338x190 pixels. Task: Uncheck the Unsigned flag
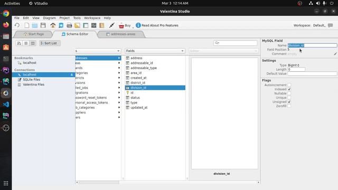pyautogui.click(x=289, y=102)
